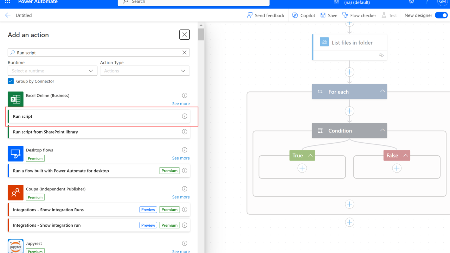Click the Test button

pyautogui.click(x=389, y=15)
